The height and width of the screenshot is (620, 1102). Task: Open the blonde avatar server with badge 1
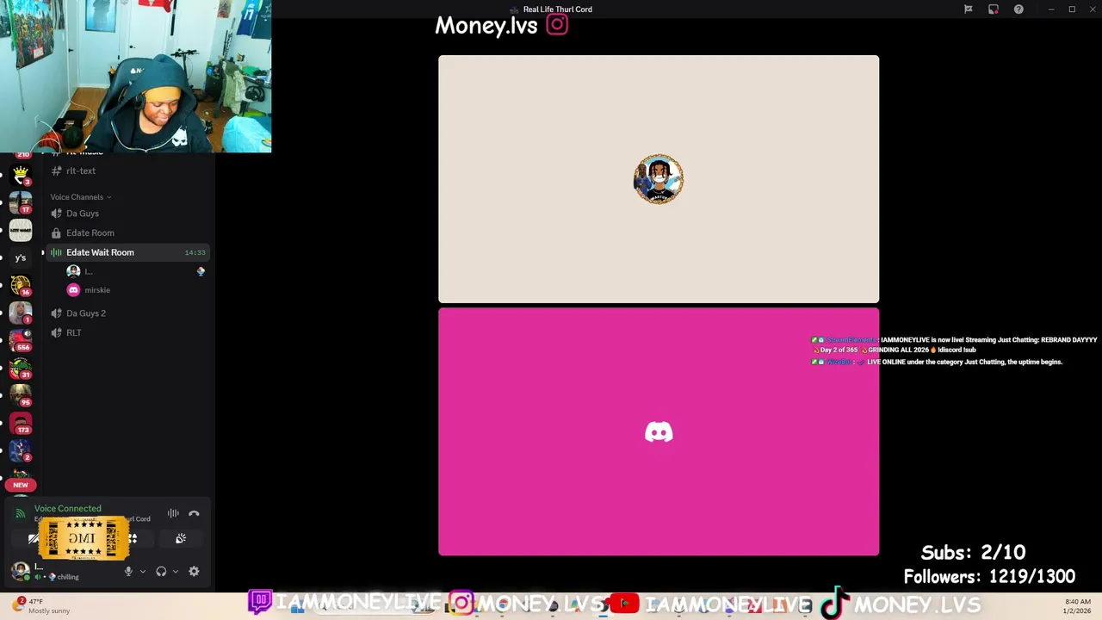(x=21, y=313)
